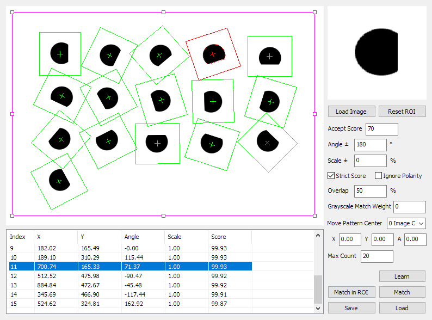432x320 pixels.
Task: Click the bottom-right magenta ROI corner handle
Action: coord(314,216)
